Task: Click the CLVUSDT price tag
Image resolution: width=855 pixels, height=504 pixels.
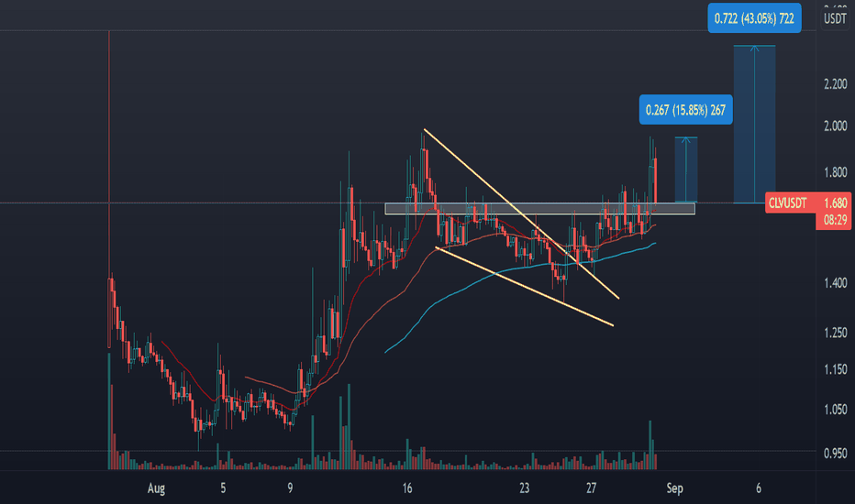Action: click(787, 203)
